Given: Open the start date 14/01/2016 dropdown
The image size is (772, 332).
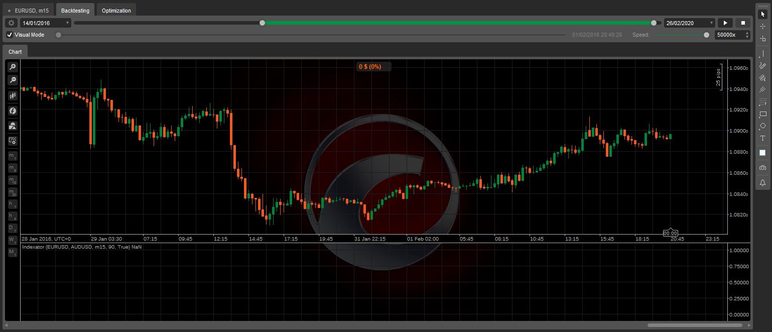Looking at the screenshot, I should pos(46,23).
